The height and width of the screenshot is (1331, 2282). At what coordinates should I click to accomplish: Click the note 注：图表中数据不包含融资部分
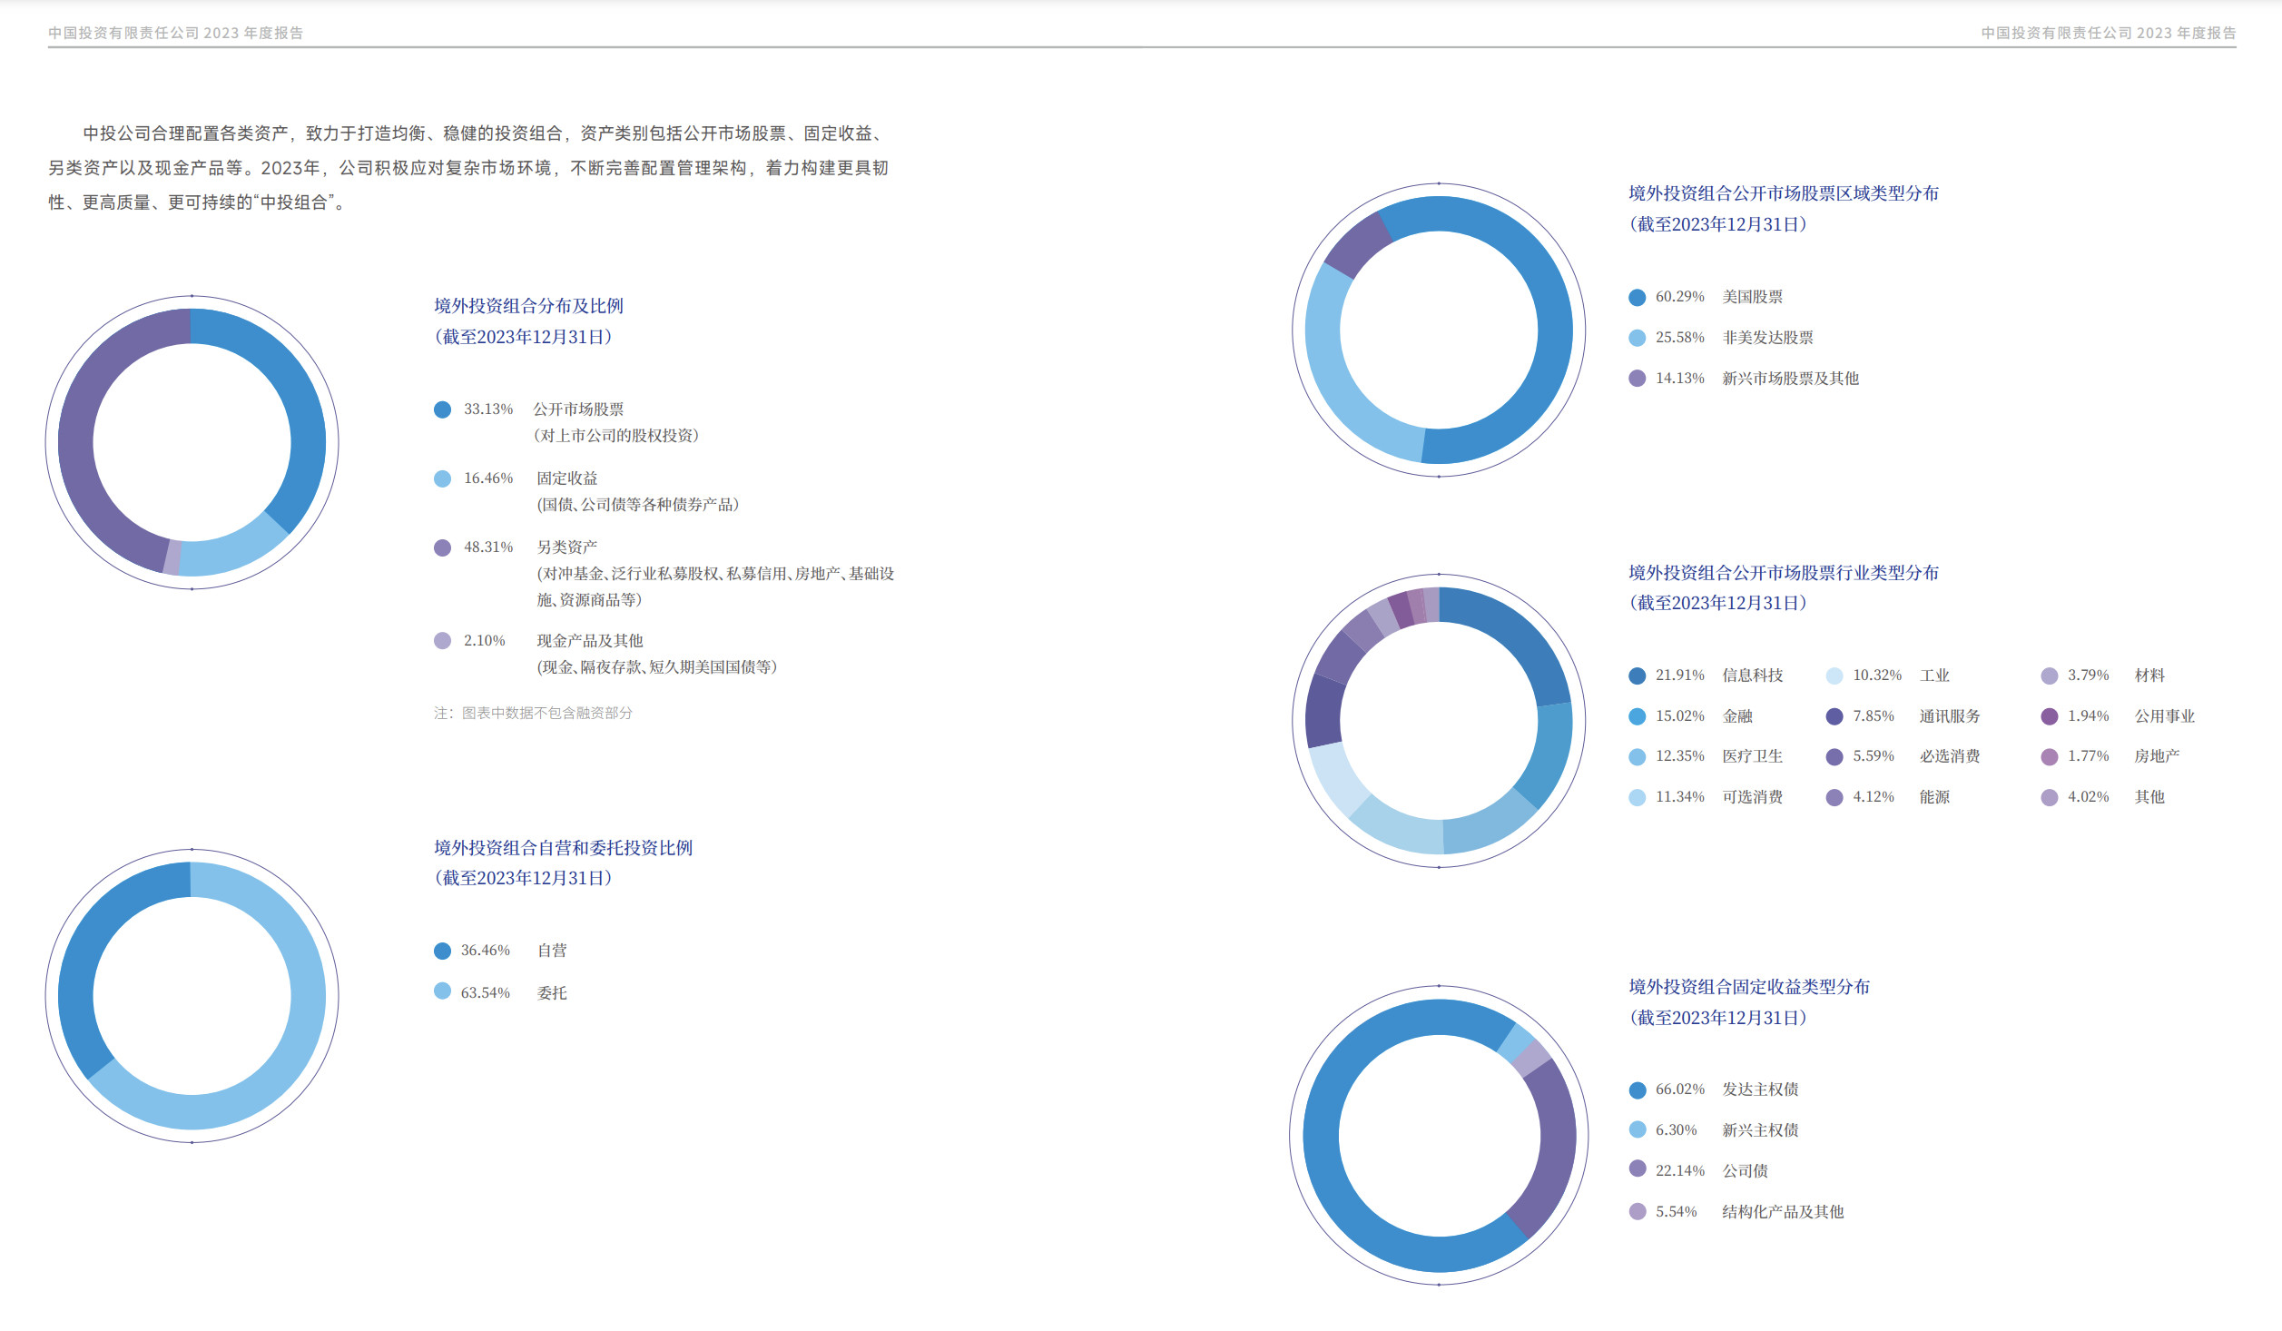pyautogui.click(x=533, y=714)
